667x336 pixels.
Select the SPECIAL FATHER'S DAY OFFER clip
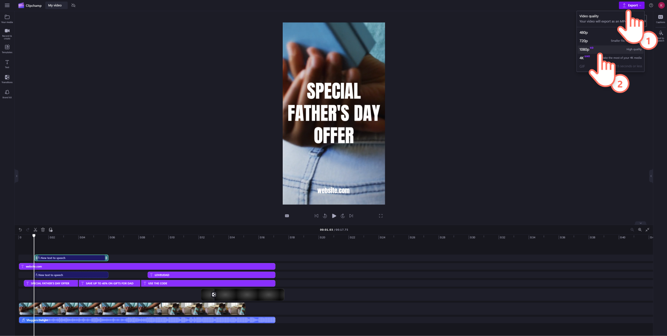pyautogui.click(x=51, y=283)
